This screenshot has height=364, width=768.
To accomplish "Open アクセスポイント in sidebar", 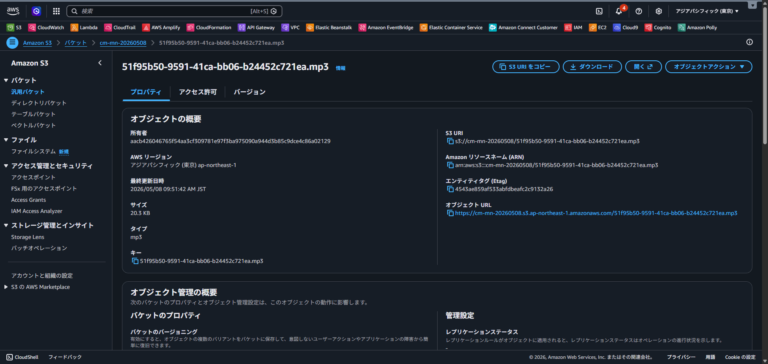I will pyautogui.click(x=33, y=177).
